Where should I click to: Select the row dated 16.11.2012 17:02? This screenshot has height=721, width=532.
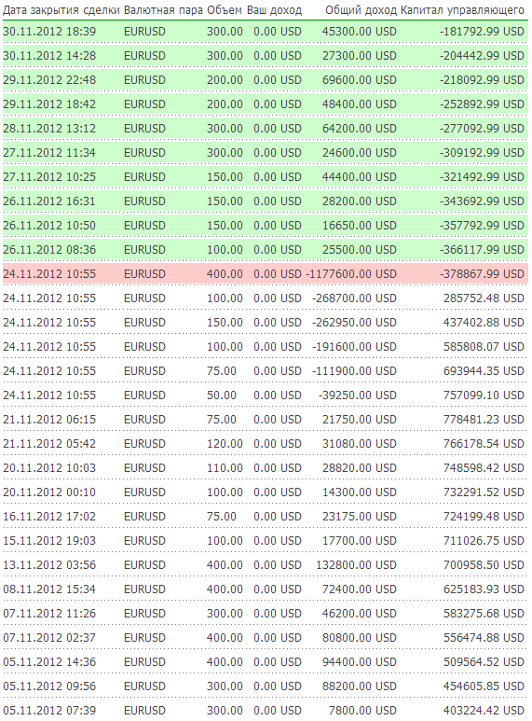click(x=266, y=517)
